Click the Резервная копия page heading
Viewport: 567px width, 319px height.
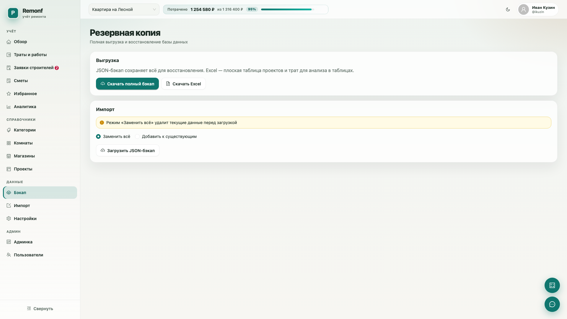coord(125,33)
